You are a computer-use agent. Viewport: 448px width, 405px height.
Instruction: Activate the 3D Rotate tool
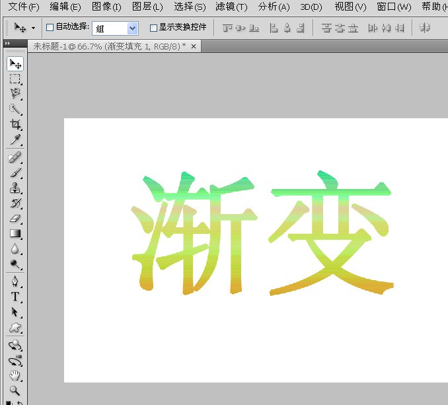pos(15,346)
